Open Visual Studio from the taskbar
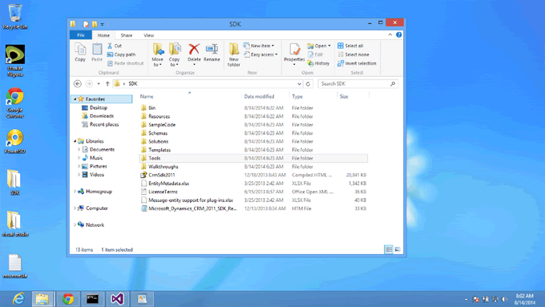This screenshot has width=545, height=307. (x=117, y=299)
